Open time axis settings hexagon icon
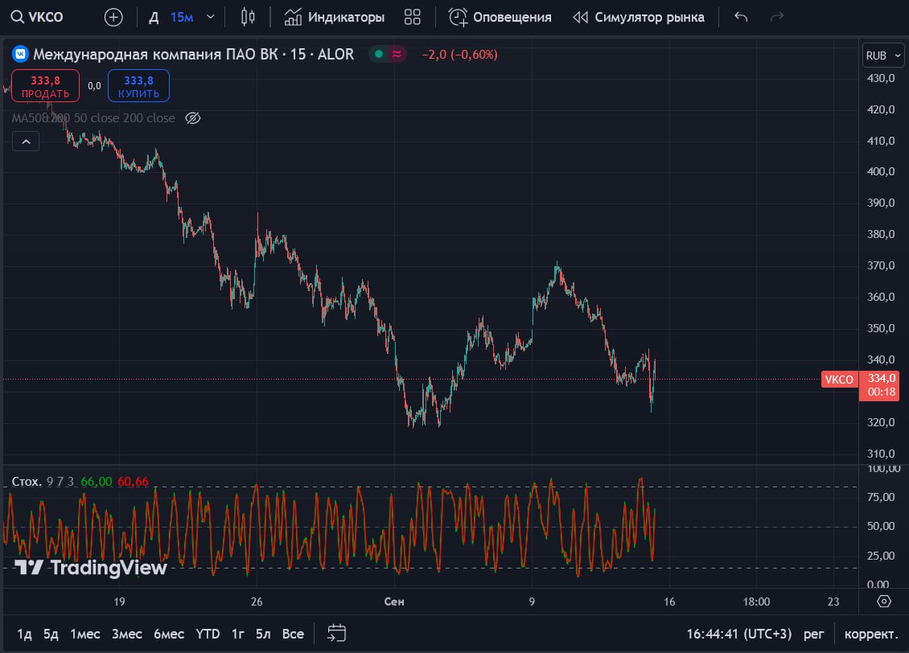909x653 pixels. click(883, 602)
